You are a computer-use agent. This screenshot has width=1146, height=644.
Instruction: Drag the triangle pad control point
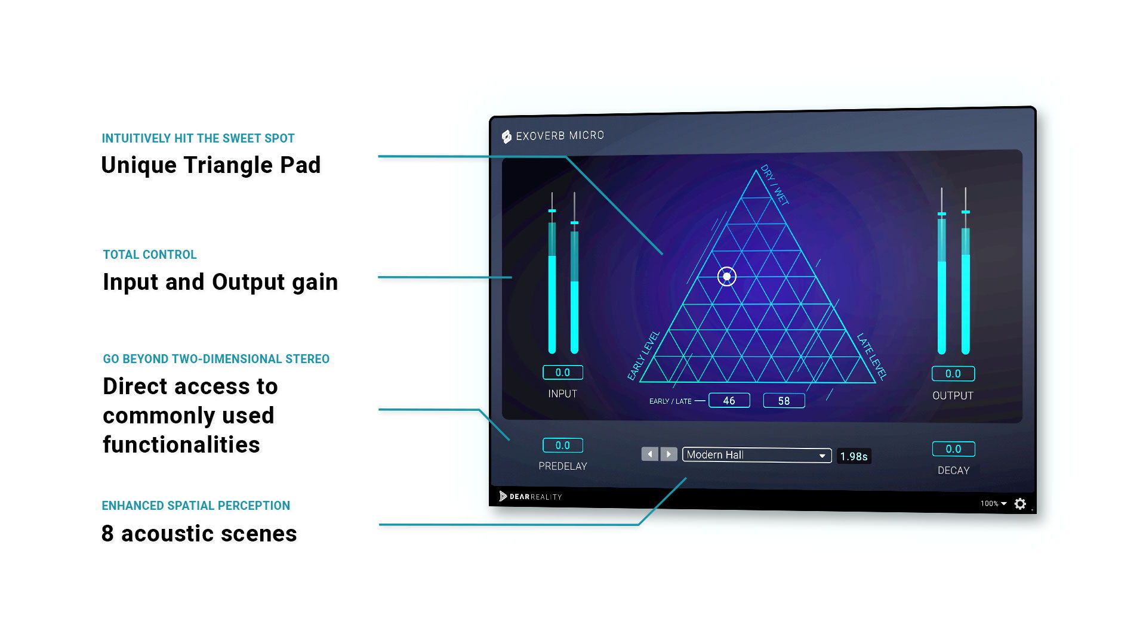pos(725,276)
